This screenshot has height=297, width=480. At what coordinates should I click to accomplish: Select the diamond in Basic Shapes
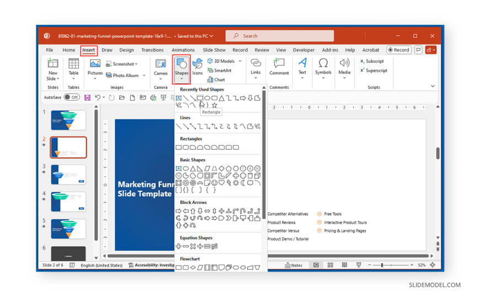(x=221, y=169)
